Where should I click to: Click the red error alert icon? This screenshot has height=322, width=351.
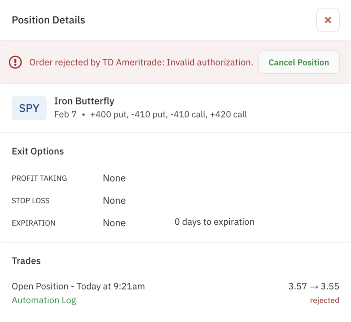tap(15, 62)
